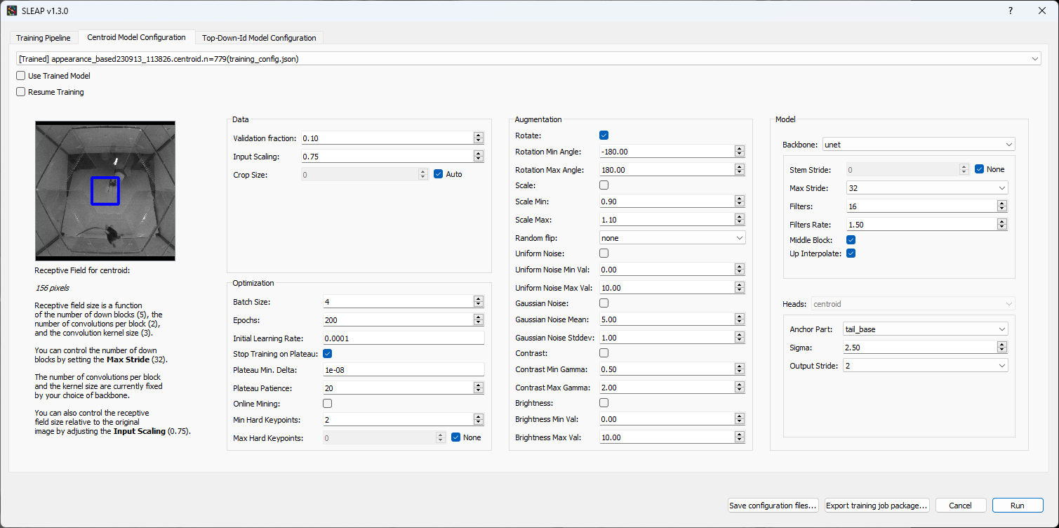Switch to the Training Pipeline tab
This screenshot has height=528, width=1059.
43,37
